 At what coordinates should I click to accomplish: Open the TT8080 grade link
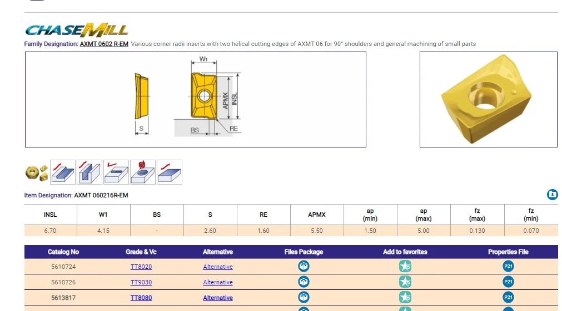pos(141,298)
